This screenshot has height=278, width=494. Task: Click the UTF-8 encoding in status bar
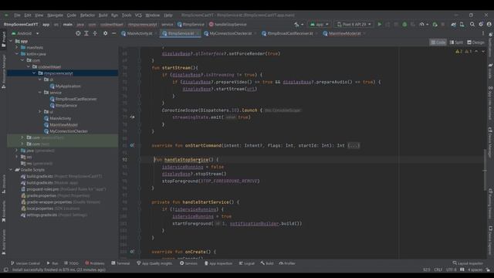[451, 270]
